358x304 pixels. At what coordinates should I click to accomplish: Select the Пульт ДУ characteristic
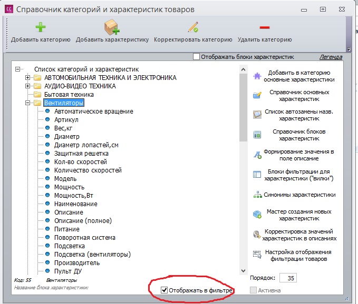(68, 271)
